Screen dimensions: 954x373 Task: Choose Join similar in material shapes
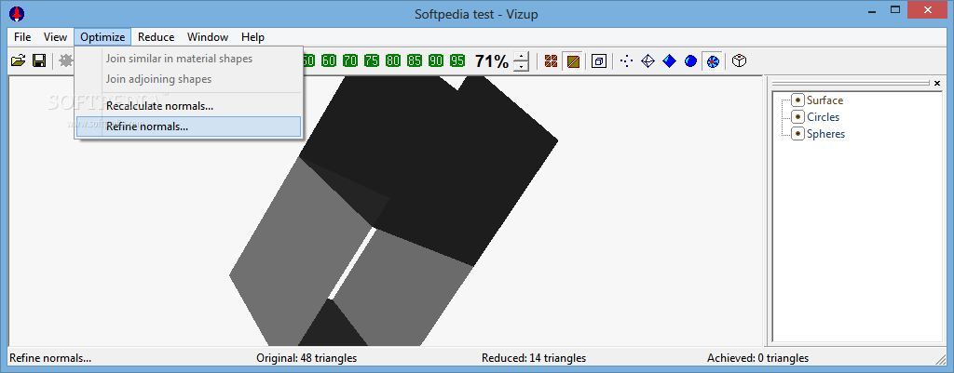[188, 59]
